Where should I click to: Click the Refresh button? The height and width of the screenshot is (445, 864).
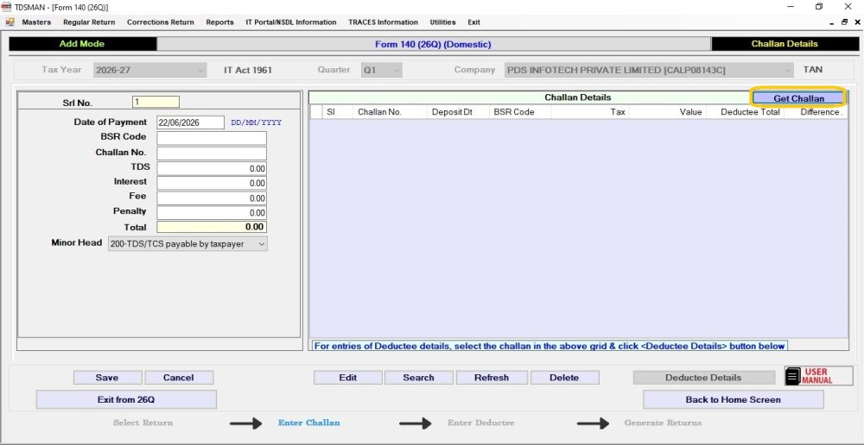pos(492,378)
